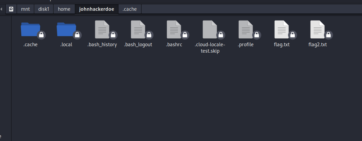Screen dimensions: 362x141
Task: Click the root disk icon in path bar
Action: click(11, 9)
